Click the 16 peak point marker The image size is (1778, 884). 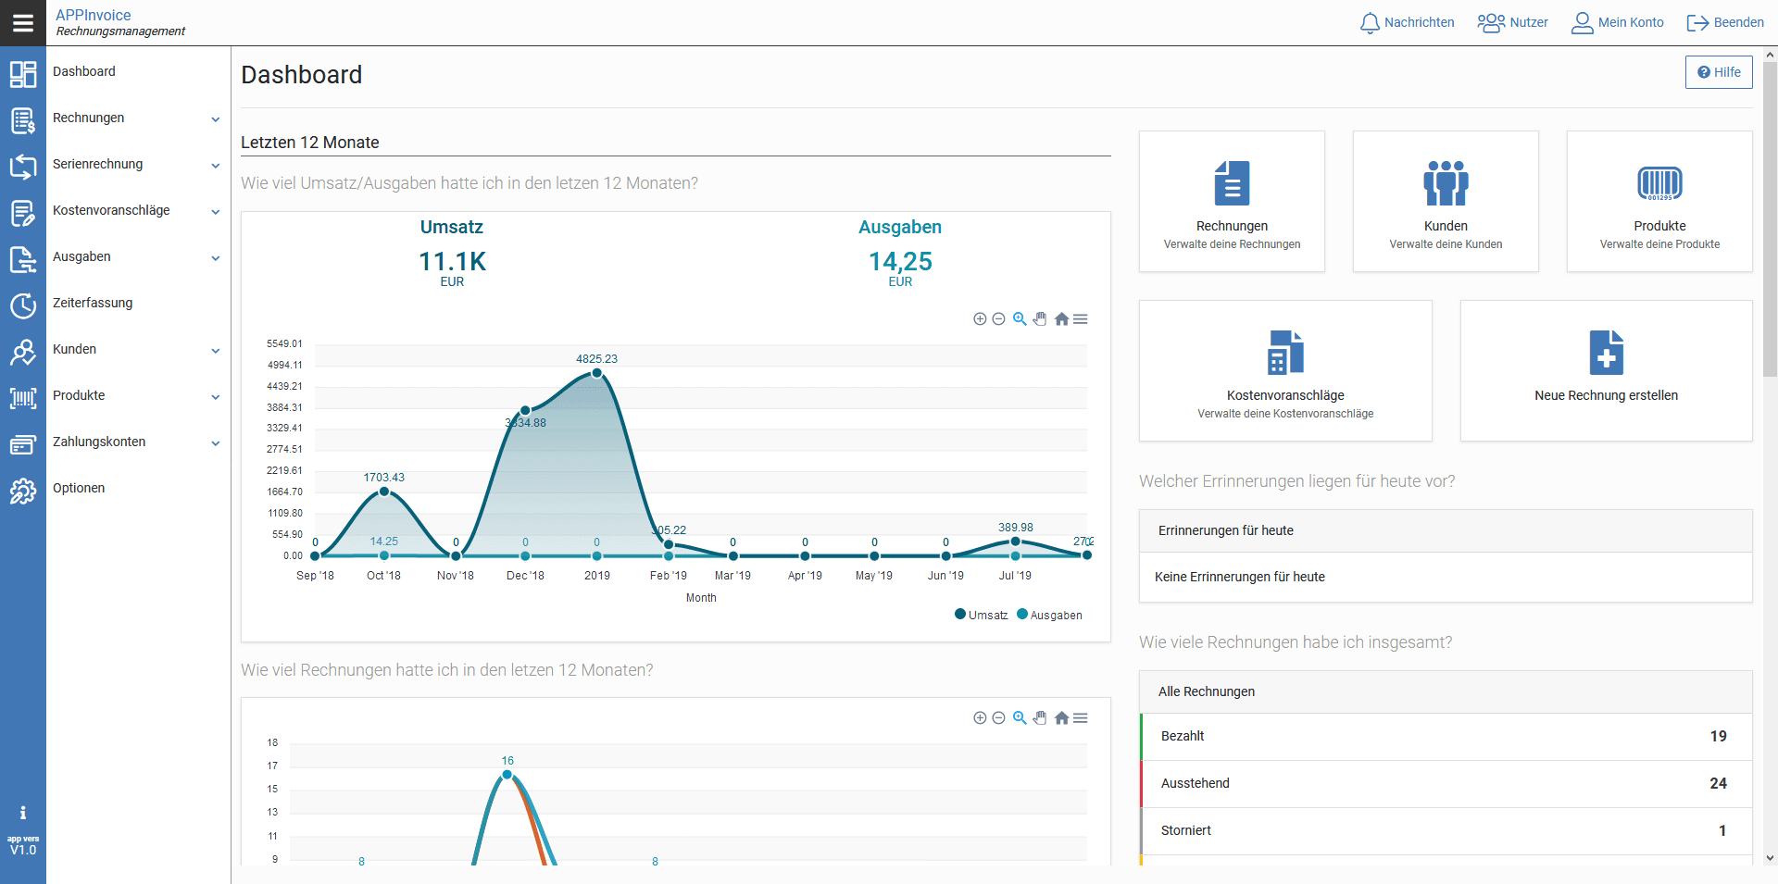pos(507,775)
